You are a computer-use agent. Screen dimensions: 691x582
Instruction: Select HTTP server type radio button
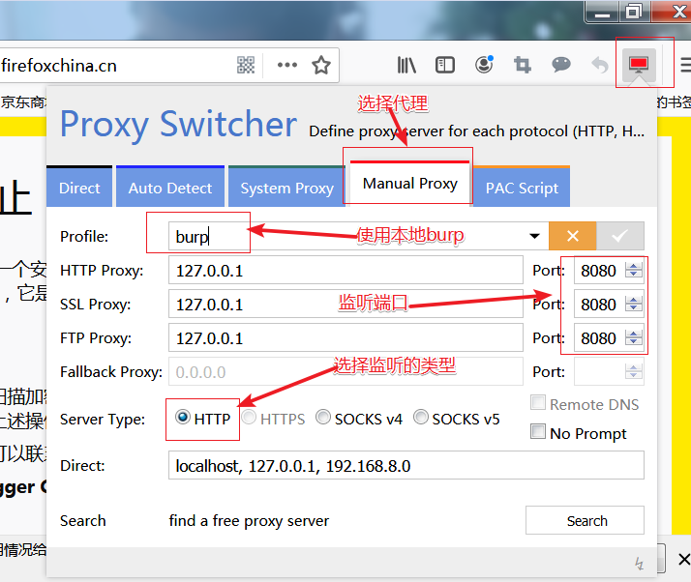(x=183, y=417)
